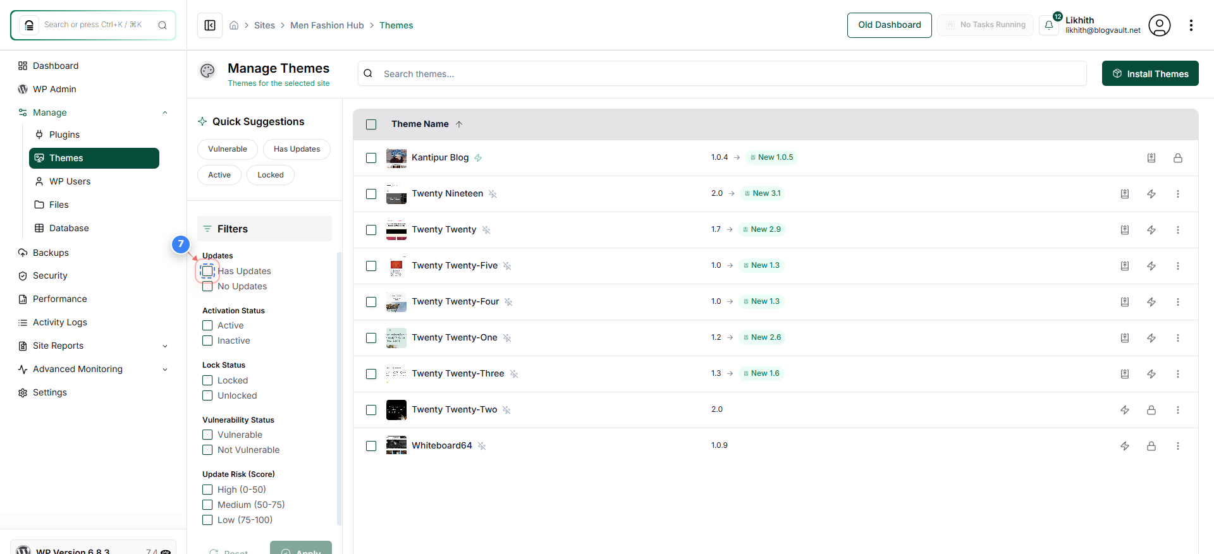Check the Active activation filter
Screen dimensions: 1214x554
point(207,325)
